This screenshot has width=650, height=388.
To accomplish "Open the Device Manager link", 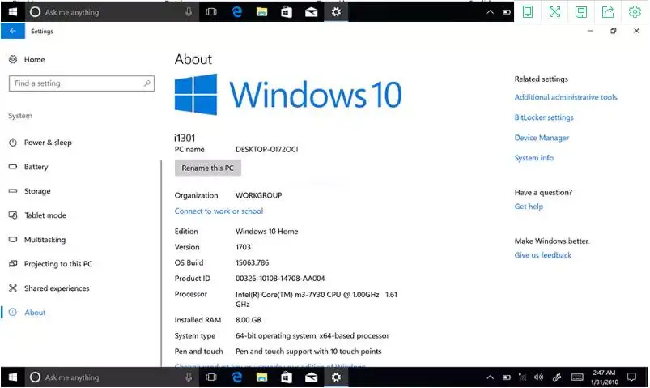I will pos(542,138).
